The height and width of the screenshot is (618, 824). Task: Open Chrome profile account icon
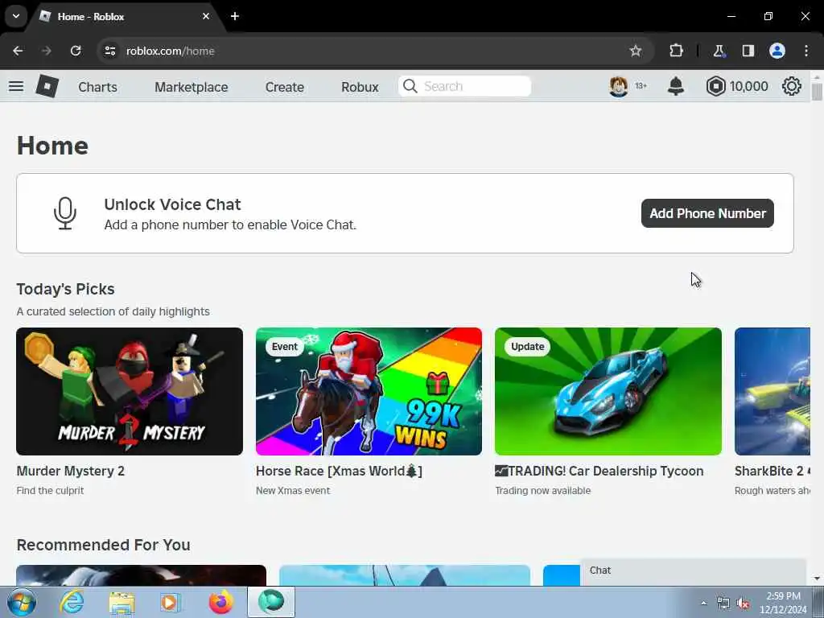click(x=777, y=51)
